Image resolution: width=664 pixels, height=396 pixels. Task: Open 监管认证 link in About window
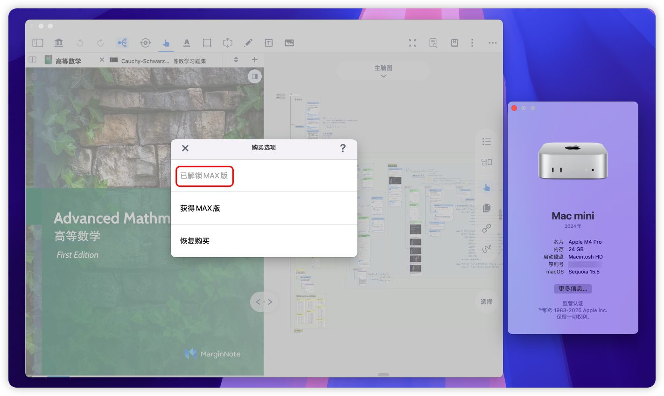tap(573, 303)
